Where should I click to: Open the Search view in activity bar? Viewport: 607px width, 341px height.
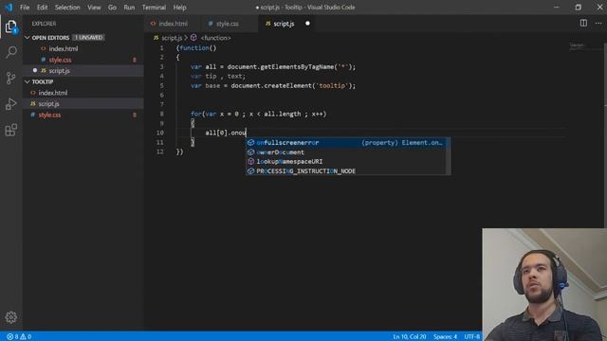pyautogui.click(x=10, y=52)
